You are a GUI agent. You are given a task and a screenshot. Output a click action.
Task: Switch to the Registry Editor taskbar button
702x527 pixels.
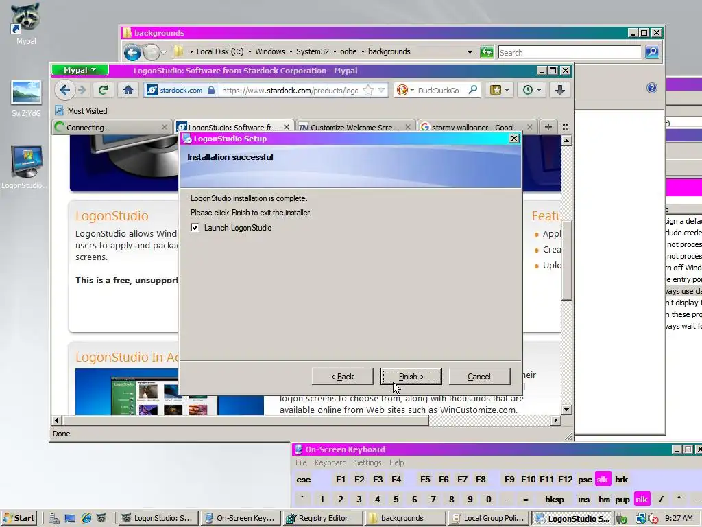coord(322,518)
